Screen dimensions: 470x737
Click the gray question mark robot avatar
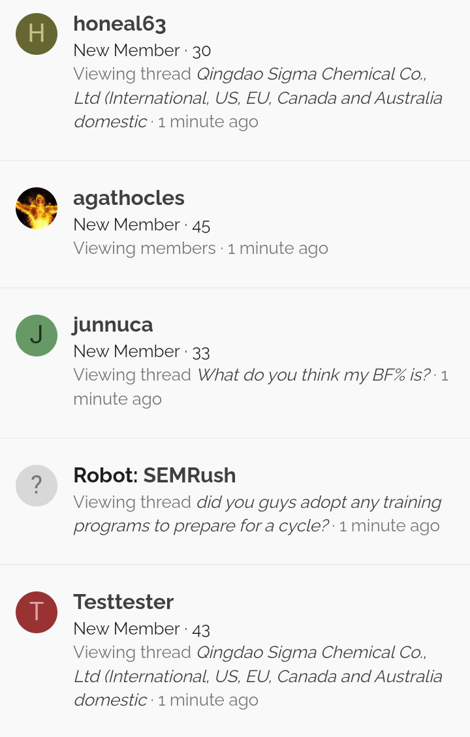click(x=37, y=486)
